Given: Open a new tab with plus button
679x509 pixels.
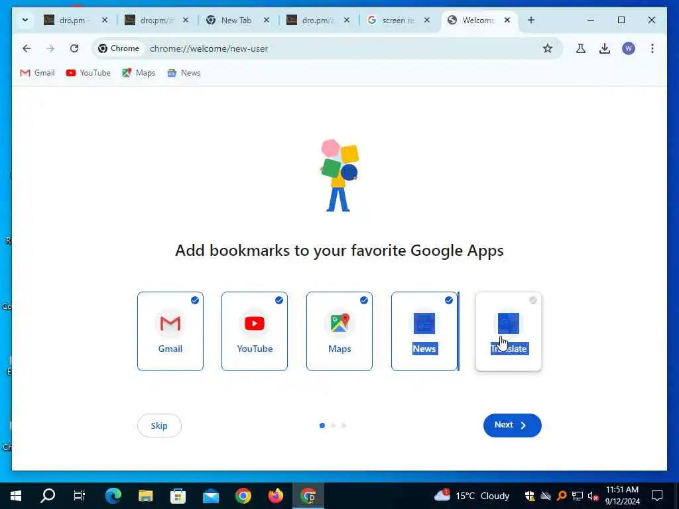Looking at the screenshot, I should point(531,20).
